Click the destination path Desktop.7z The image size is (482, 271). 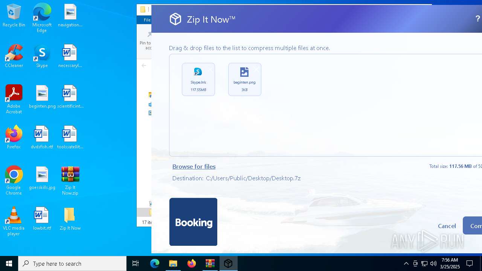[x=253, y=178]
